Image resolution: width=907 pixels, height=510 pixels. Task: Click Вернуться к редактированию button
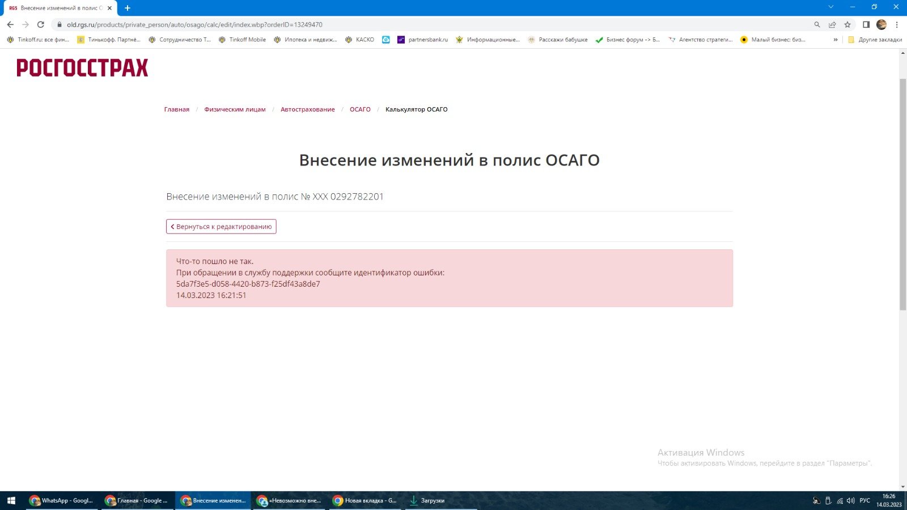(x=221, y=227)
